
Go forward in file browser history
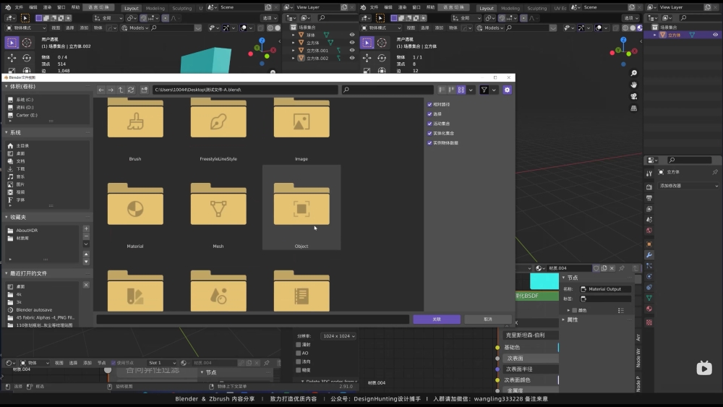(x=111, y=90)
